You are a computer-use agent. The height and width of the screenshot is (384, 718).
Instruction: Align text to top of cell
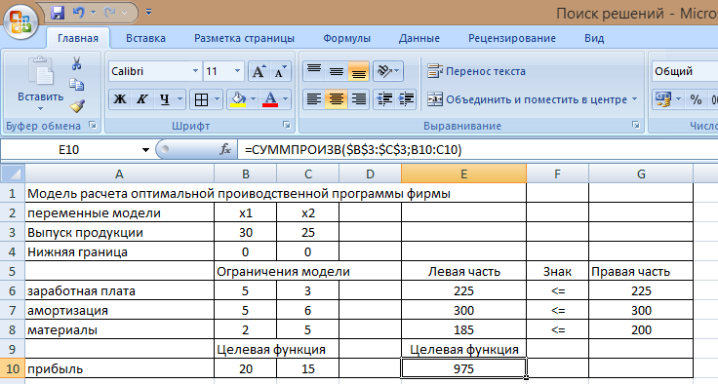314,71
